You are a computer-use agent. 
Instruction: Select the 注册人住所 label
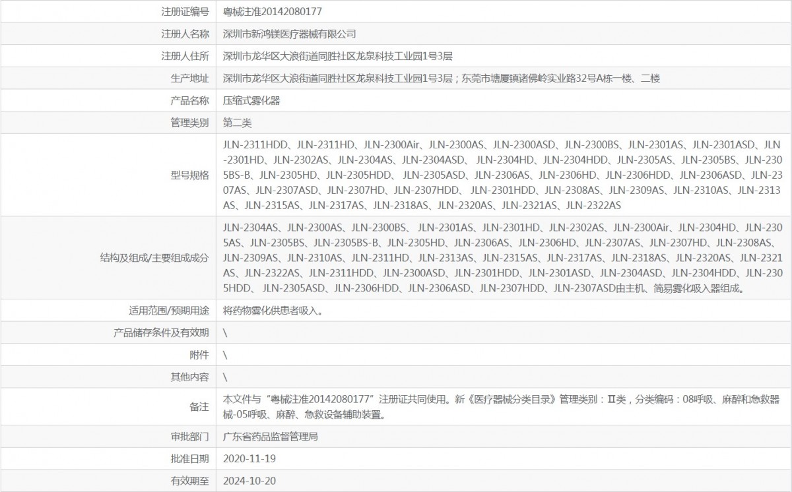(185, 56)
